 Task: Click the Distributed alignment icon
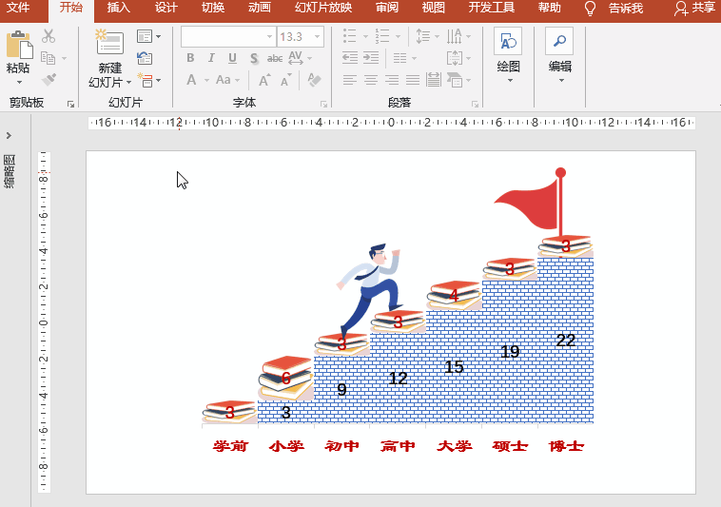(433, 80)
